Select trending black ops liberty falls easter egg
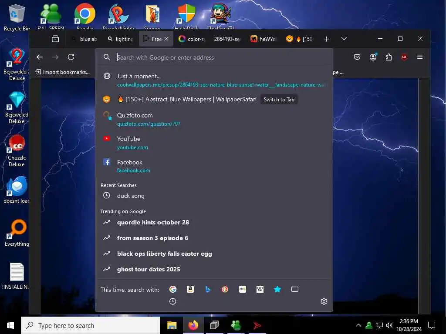The width and height of the screenshot is (446, 334). pyautogui.click(x=214, y=254)
